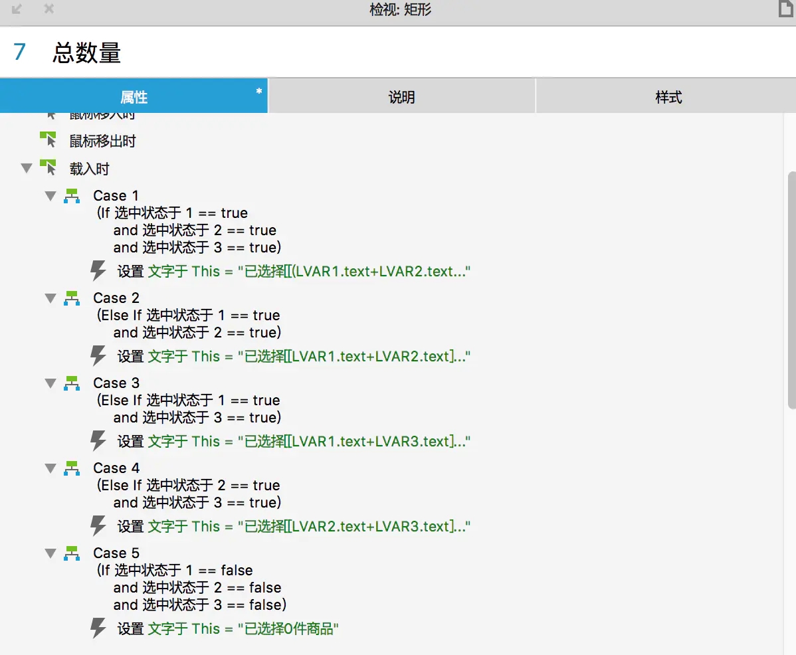
Task: Select the Case 4 label
Action: (116, 468)
